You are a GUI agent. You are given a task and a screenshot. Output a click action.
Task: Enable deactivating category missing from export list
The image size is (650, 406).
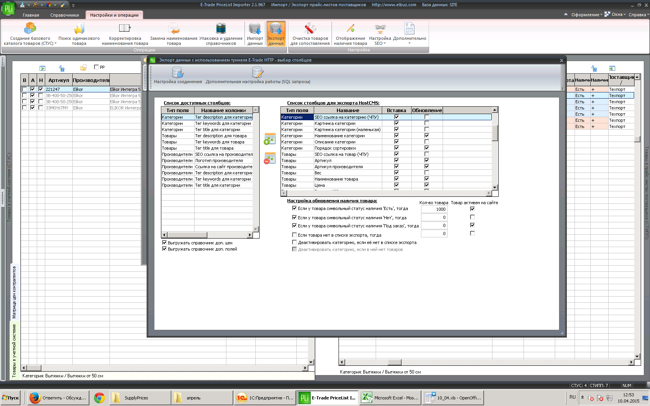pos(294,242)
